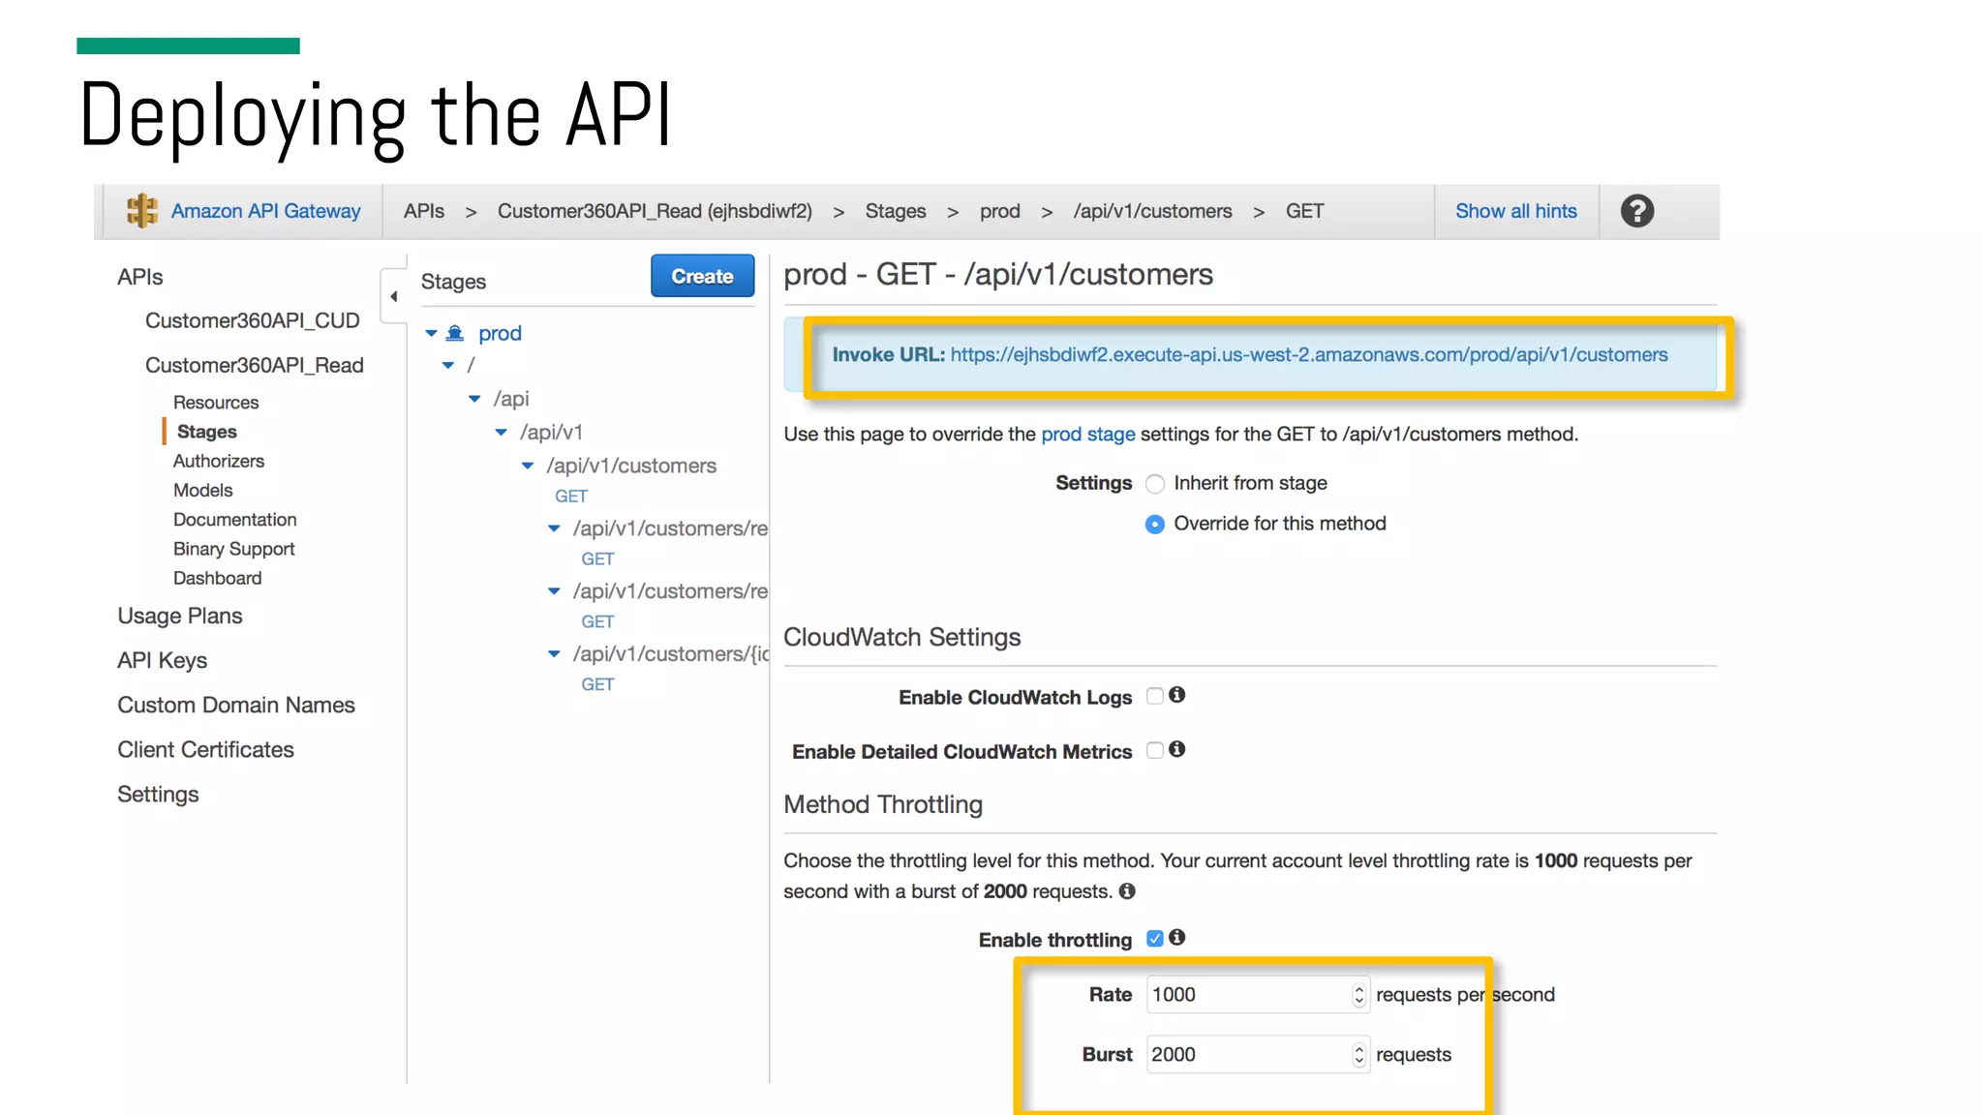The height and width of the screenshot is (1115, 1983).
Task: Click /api/v1/customers in the breadcrumb
Action: [x=1152, y=211]
